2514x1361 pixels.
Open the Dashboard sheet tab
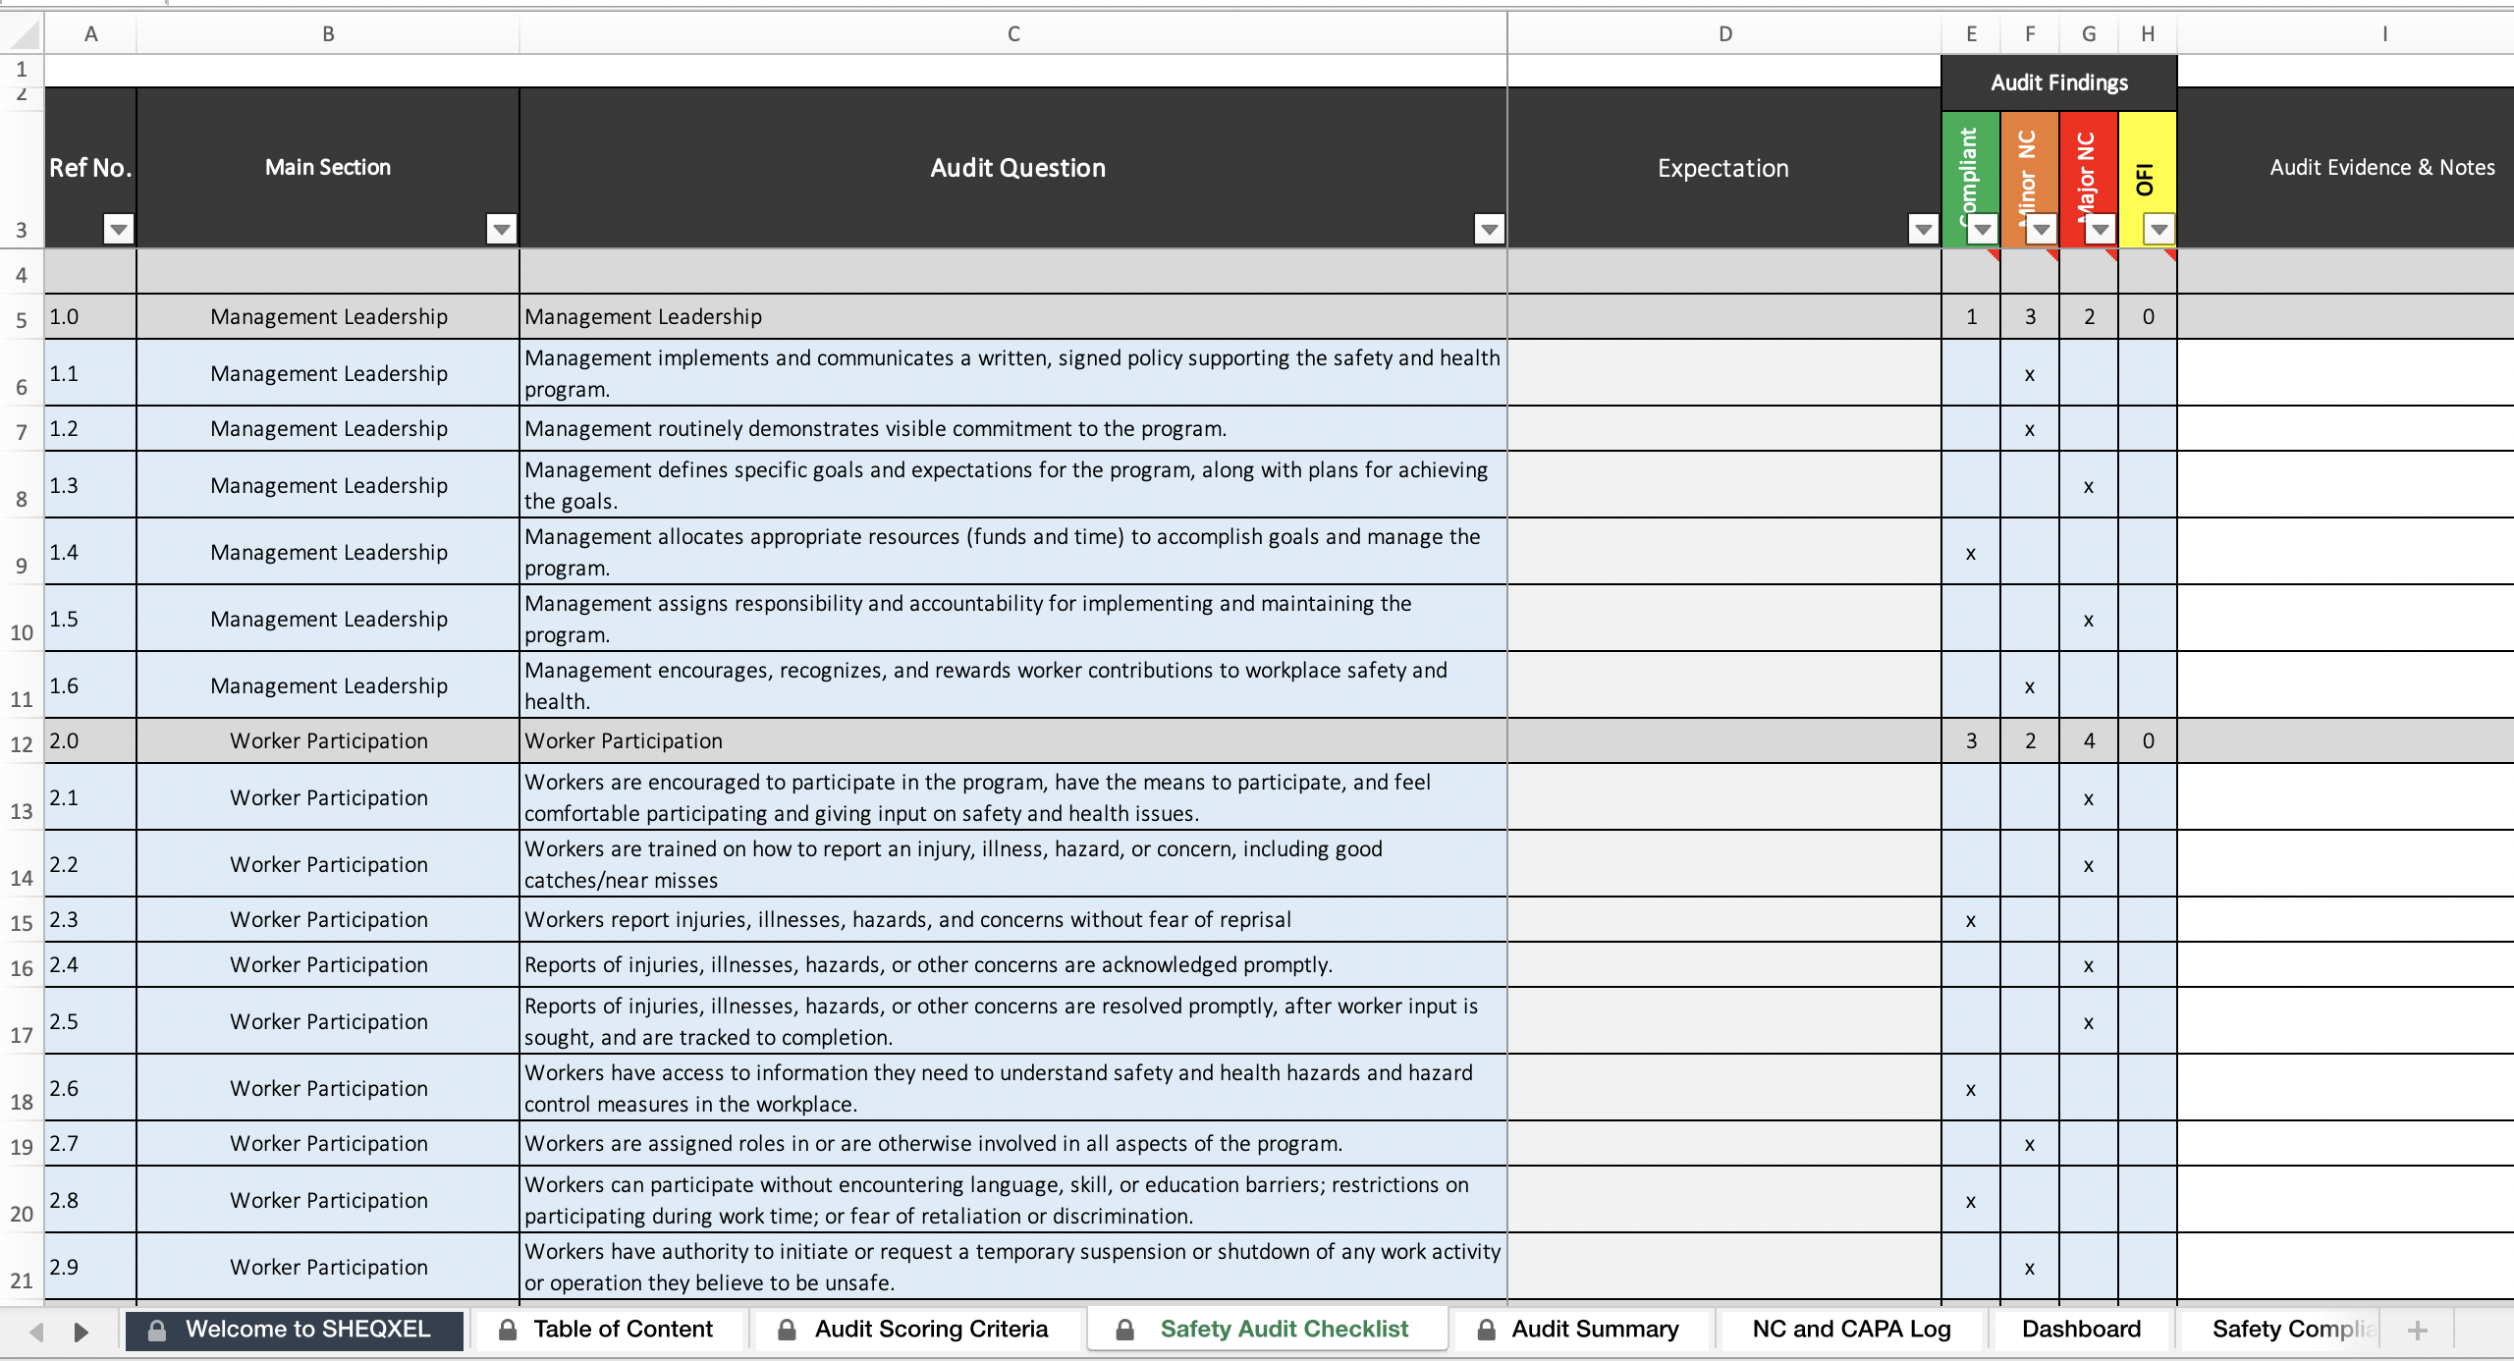click(x=2081, y=1330)
